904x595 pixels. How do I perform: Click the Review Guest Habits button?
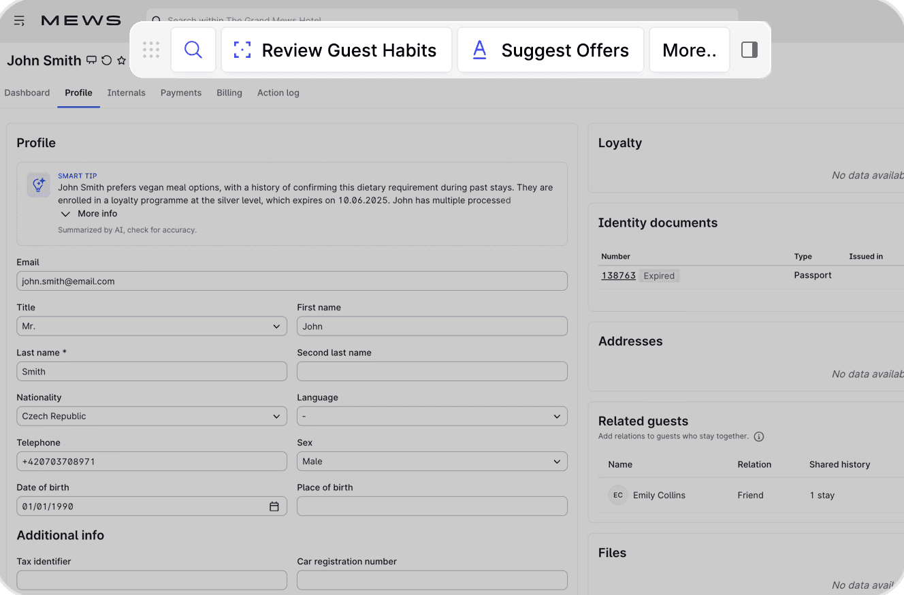(336, 50)
